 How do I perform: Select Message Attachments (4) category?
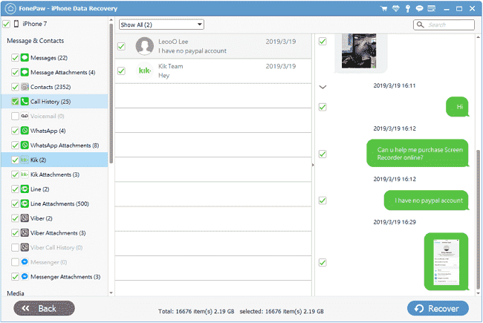[x=63, y=72]
